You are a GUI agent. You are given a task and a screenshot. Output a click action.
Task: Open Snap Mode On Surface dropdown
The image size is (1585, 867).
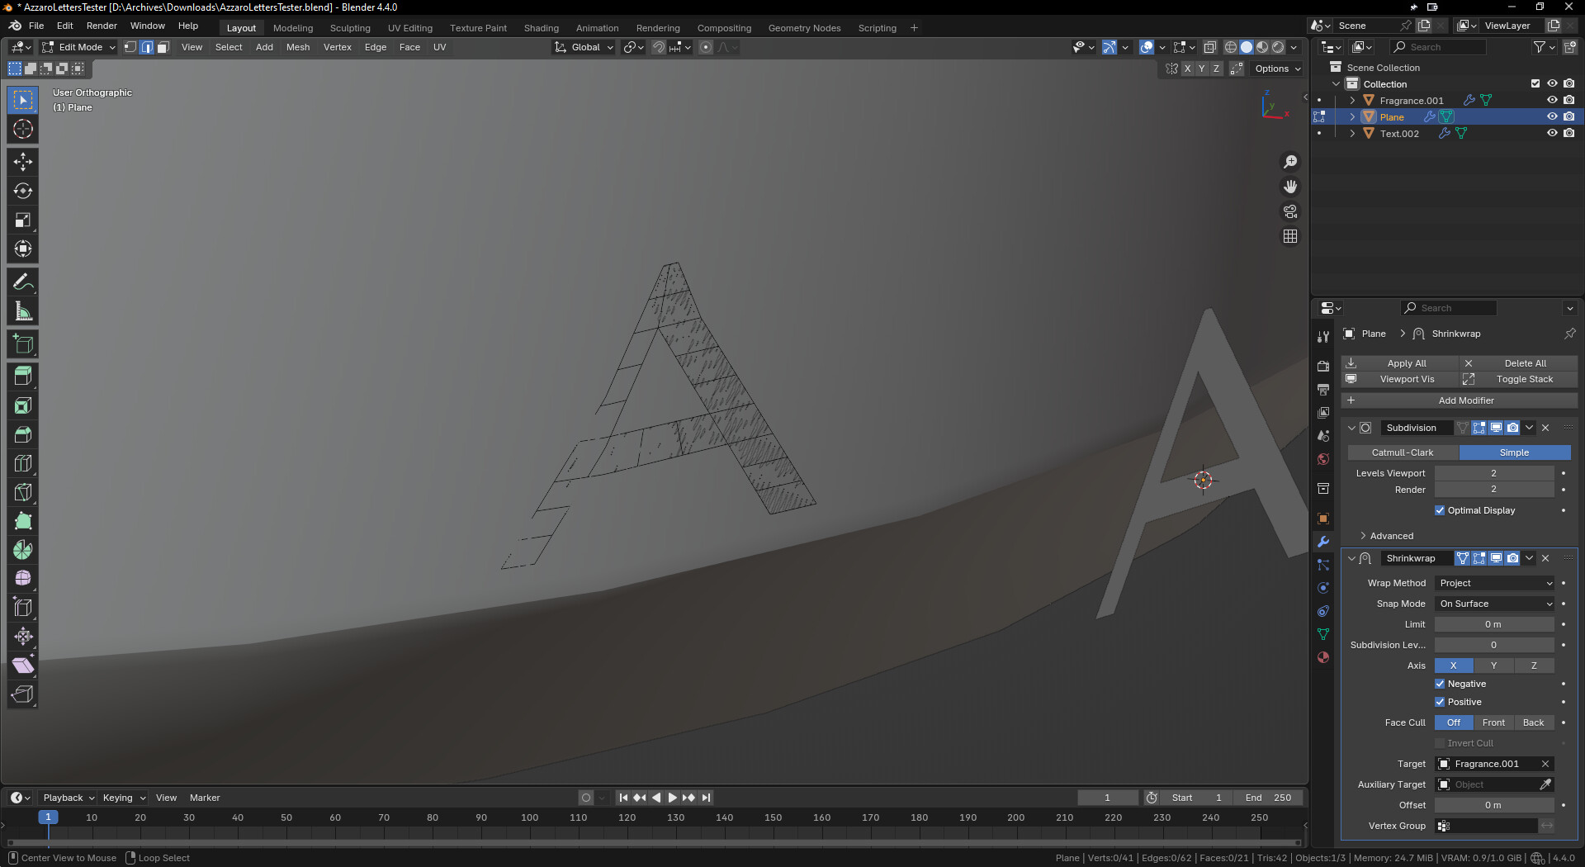(1495, 604)
